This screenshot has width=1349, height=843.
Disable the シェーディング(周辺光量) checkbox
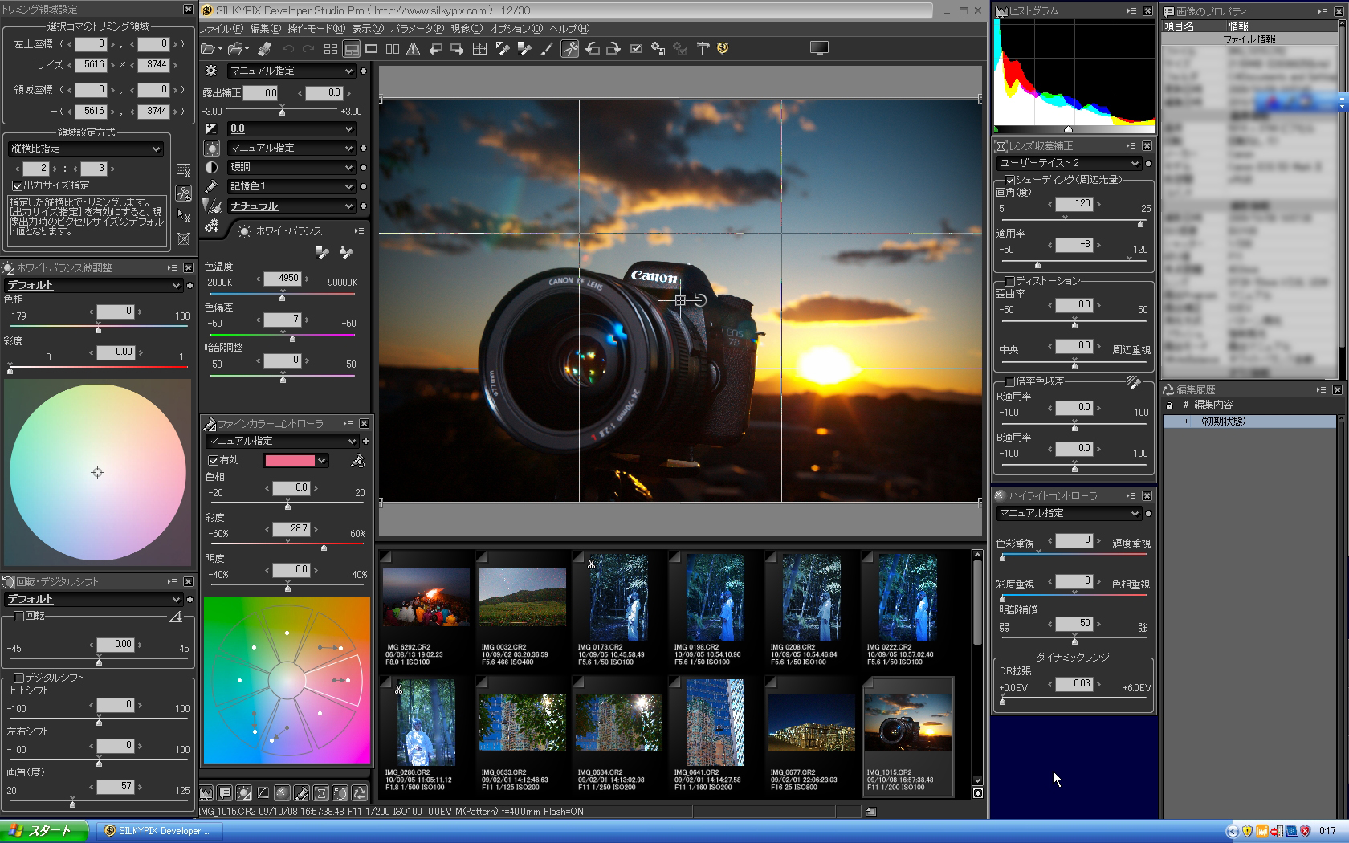pos(1010,180)
